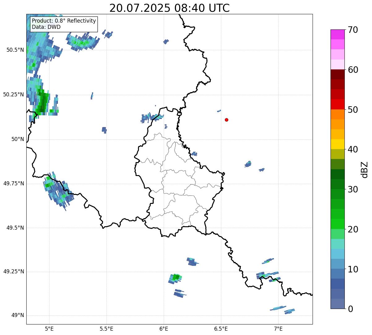Click the colorbar tick label 0

[350, 309]
